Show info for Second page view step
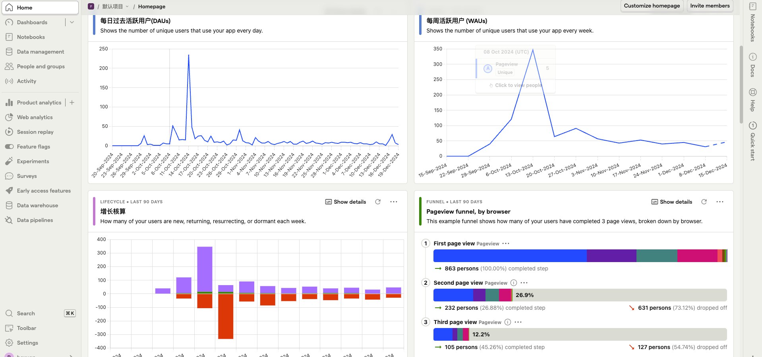The height and width of the screenshot is (357, 762). pyautogui.click(x=514, y=283)
